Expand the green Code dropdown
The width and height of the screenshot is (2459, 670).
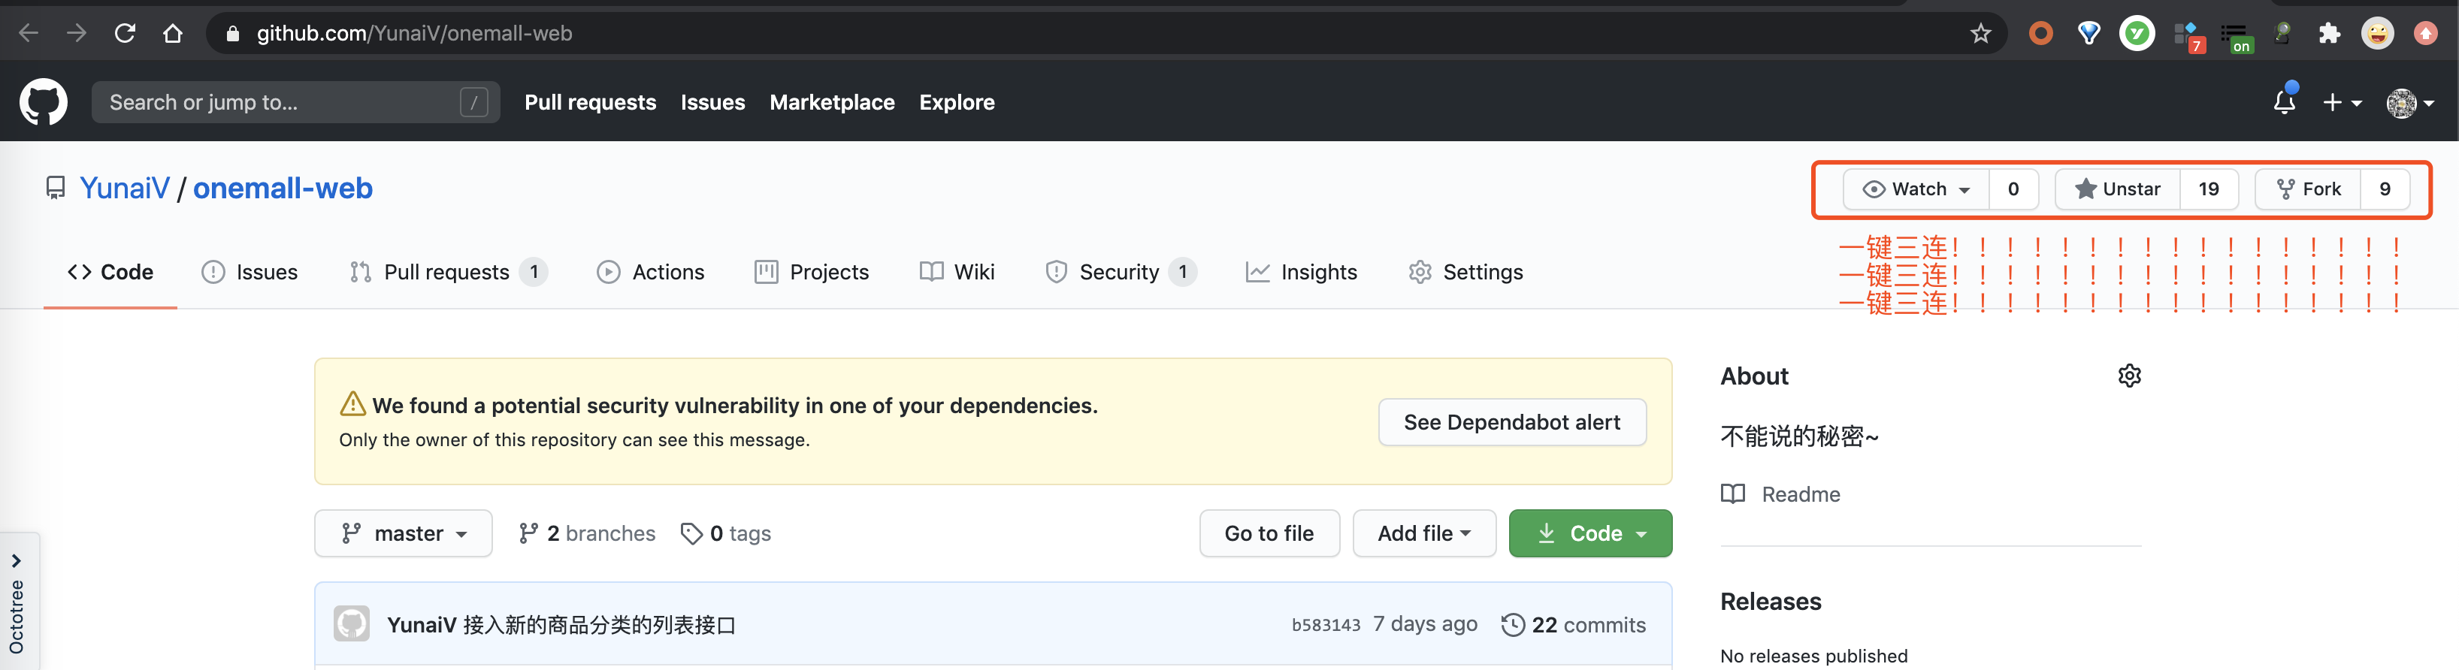1590,533
